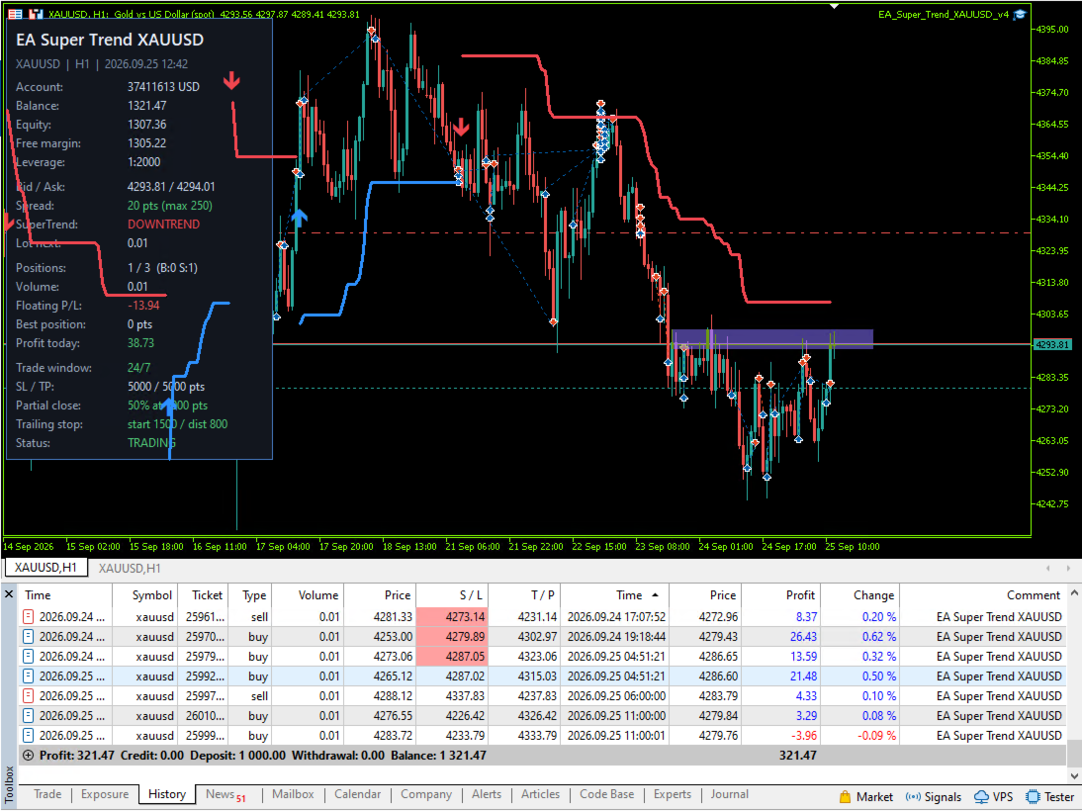Click the red S/L cell 4279.89

pyautogui.click(x=452, y=636)
